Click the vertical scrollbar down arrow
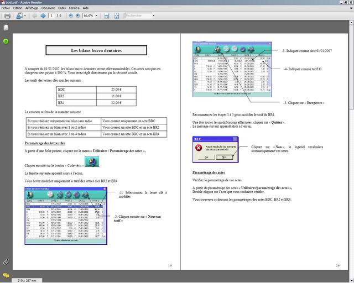This screenshot has height=283, width=354. (352, 281)
